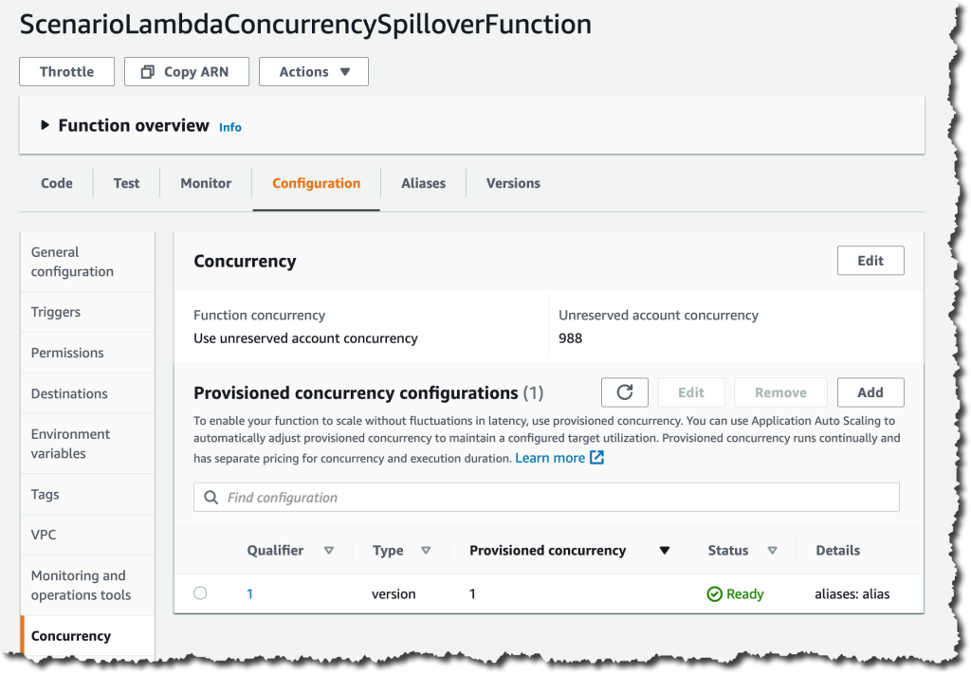Open Monitoring and operations tools settings
This screenshot has height=674, width=971.
point(81,585)
